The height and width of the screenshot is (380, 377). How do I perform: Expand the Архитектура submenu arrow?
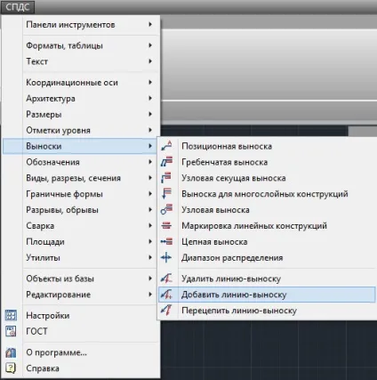tap(150, 98)
